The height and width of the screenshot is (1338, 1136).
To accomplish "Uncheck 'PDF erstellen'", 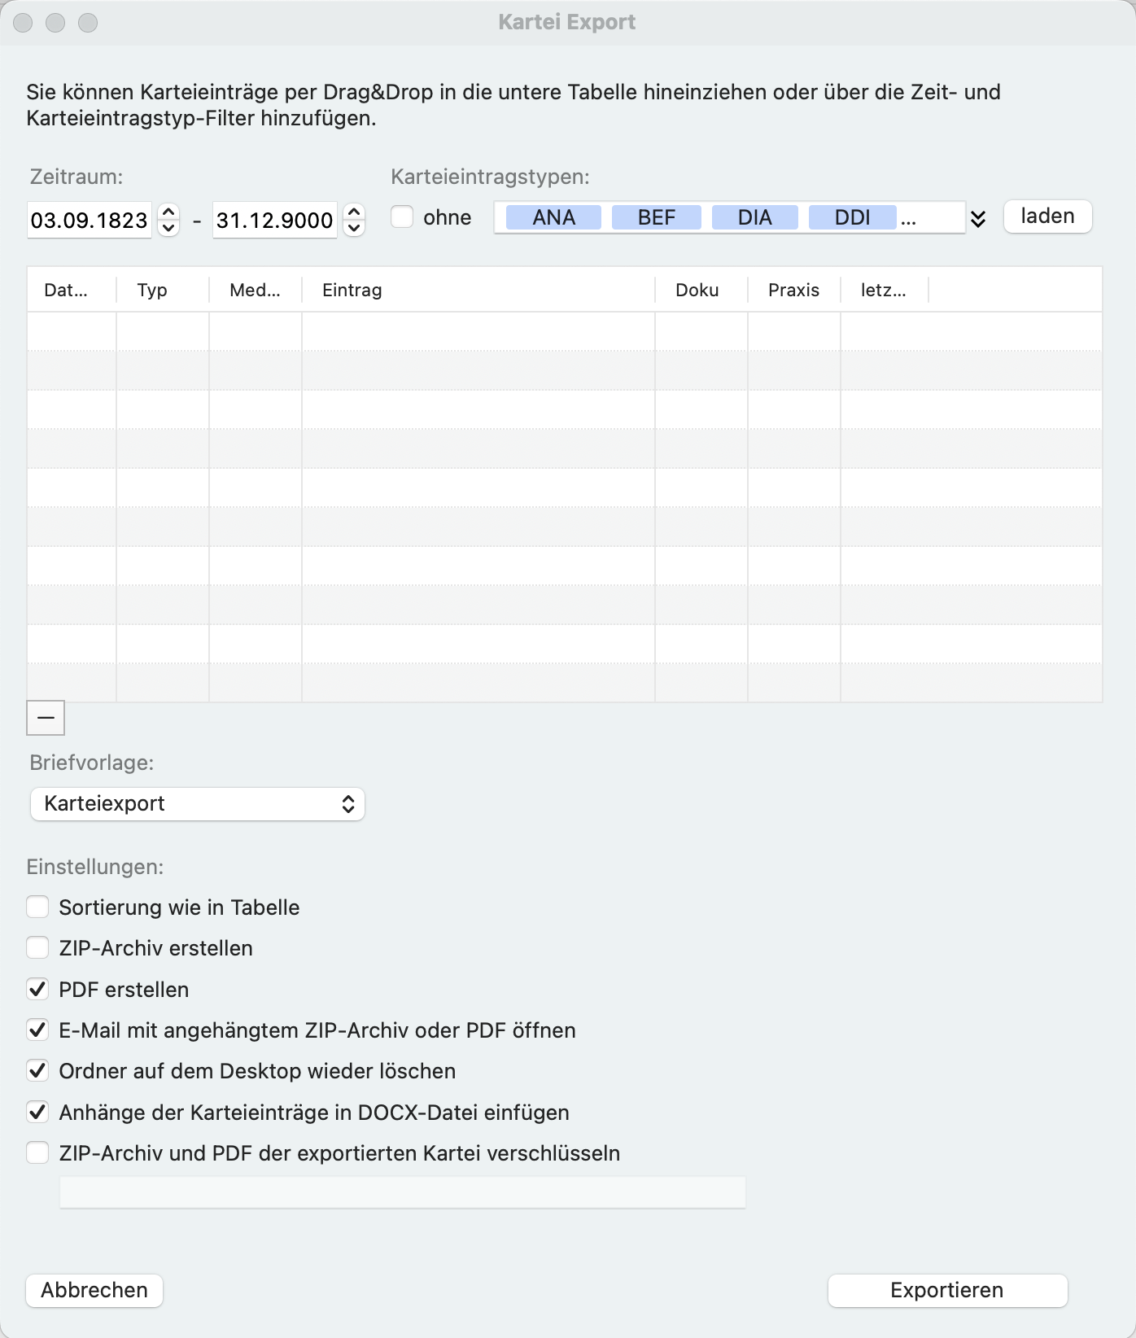I will 37,990.
